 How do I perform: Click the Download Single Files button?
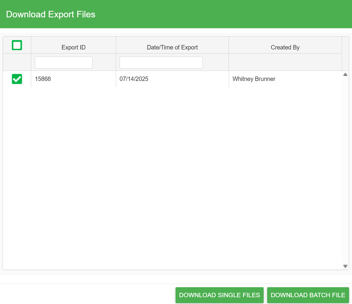(219, 295)
